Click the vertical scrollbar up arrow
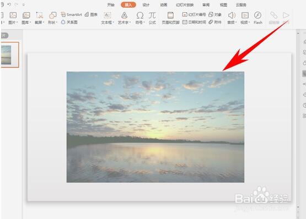 [298, 34]
